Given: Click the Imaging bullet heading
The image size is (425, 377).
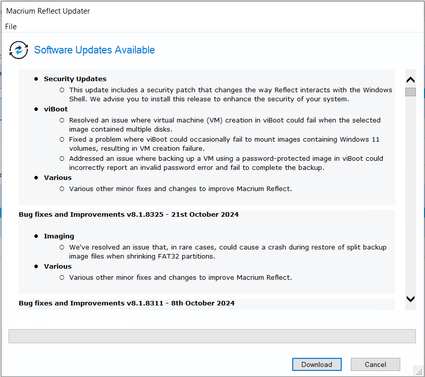Looking at the screenshot, I should pyautogui.click(x=59, y=236).
